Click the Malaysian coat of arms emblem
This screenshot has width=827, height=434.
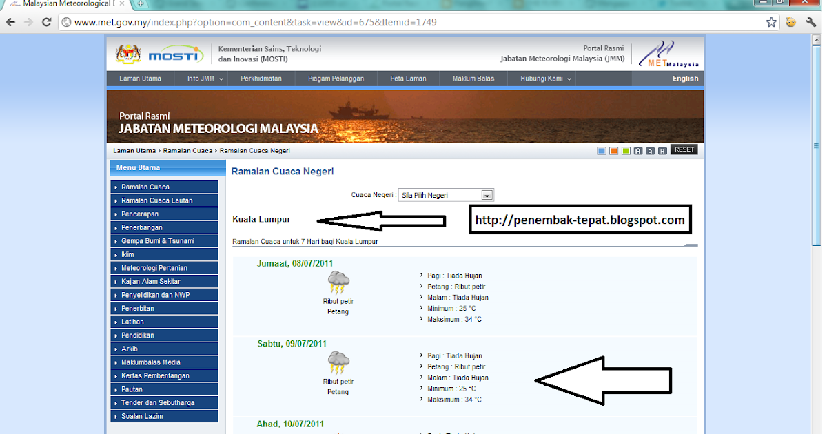[x=128, y=54]
